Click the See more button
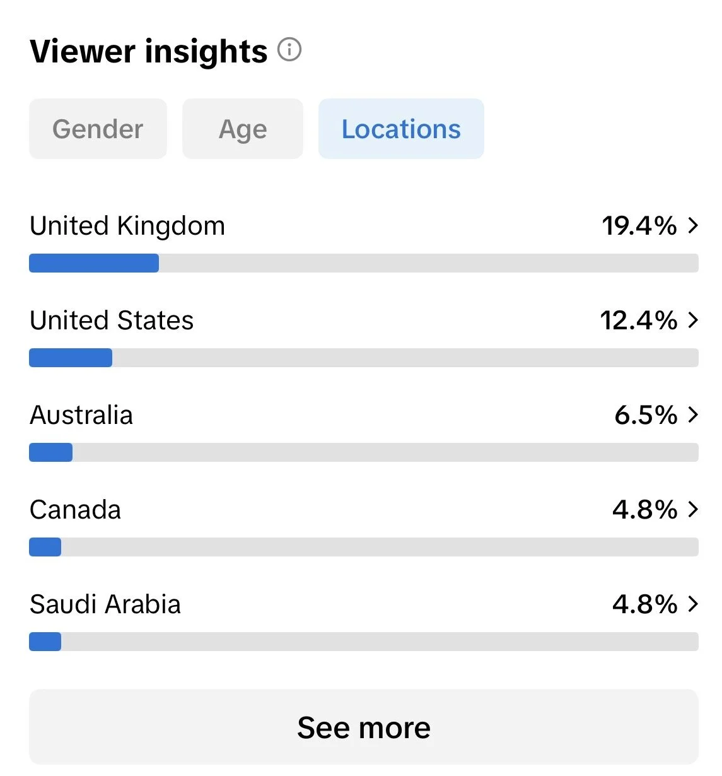The width and height of the screenshot is (722, 776). click(364, 727)
